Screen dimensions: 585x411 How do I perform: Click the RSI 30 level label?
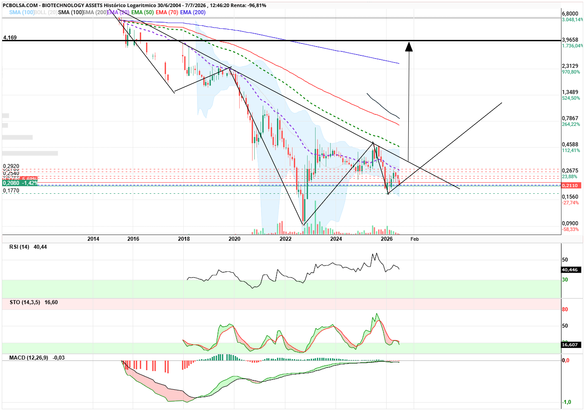[x=565, y=280]
